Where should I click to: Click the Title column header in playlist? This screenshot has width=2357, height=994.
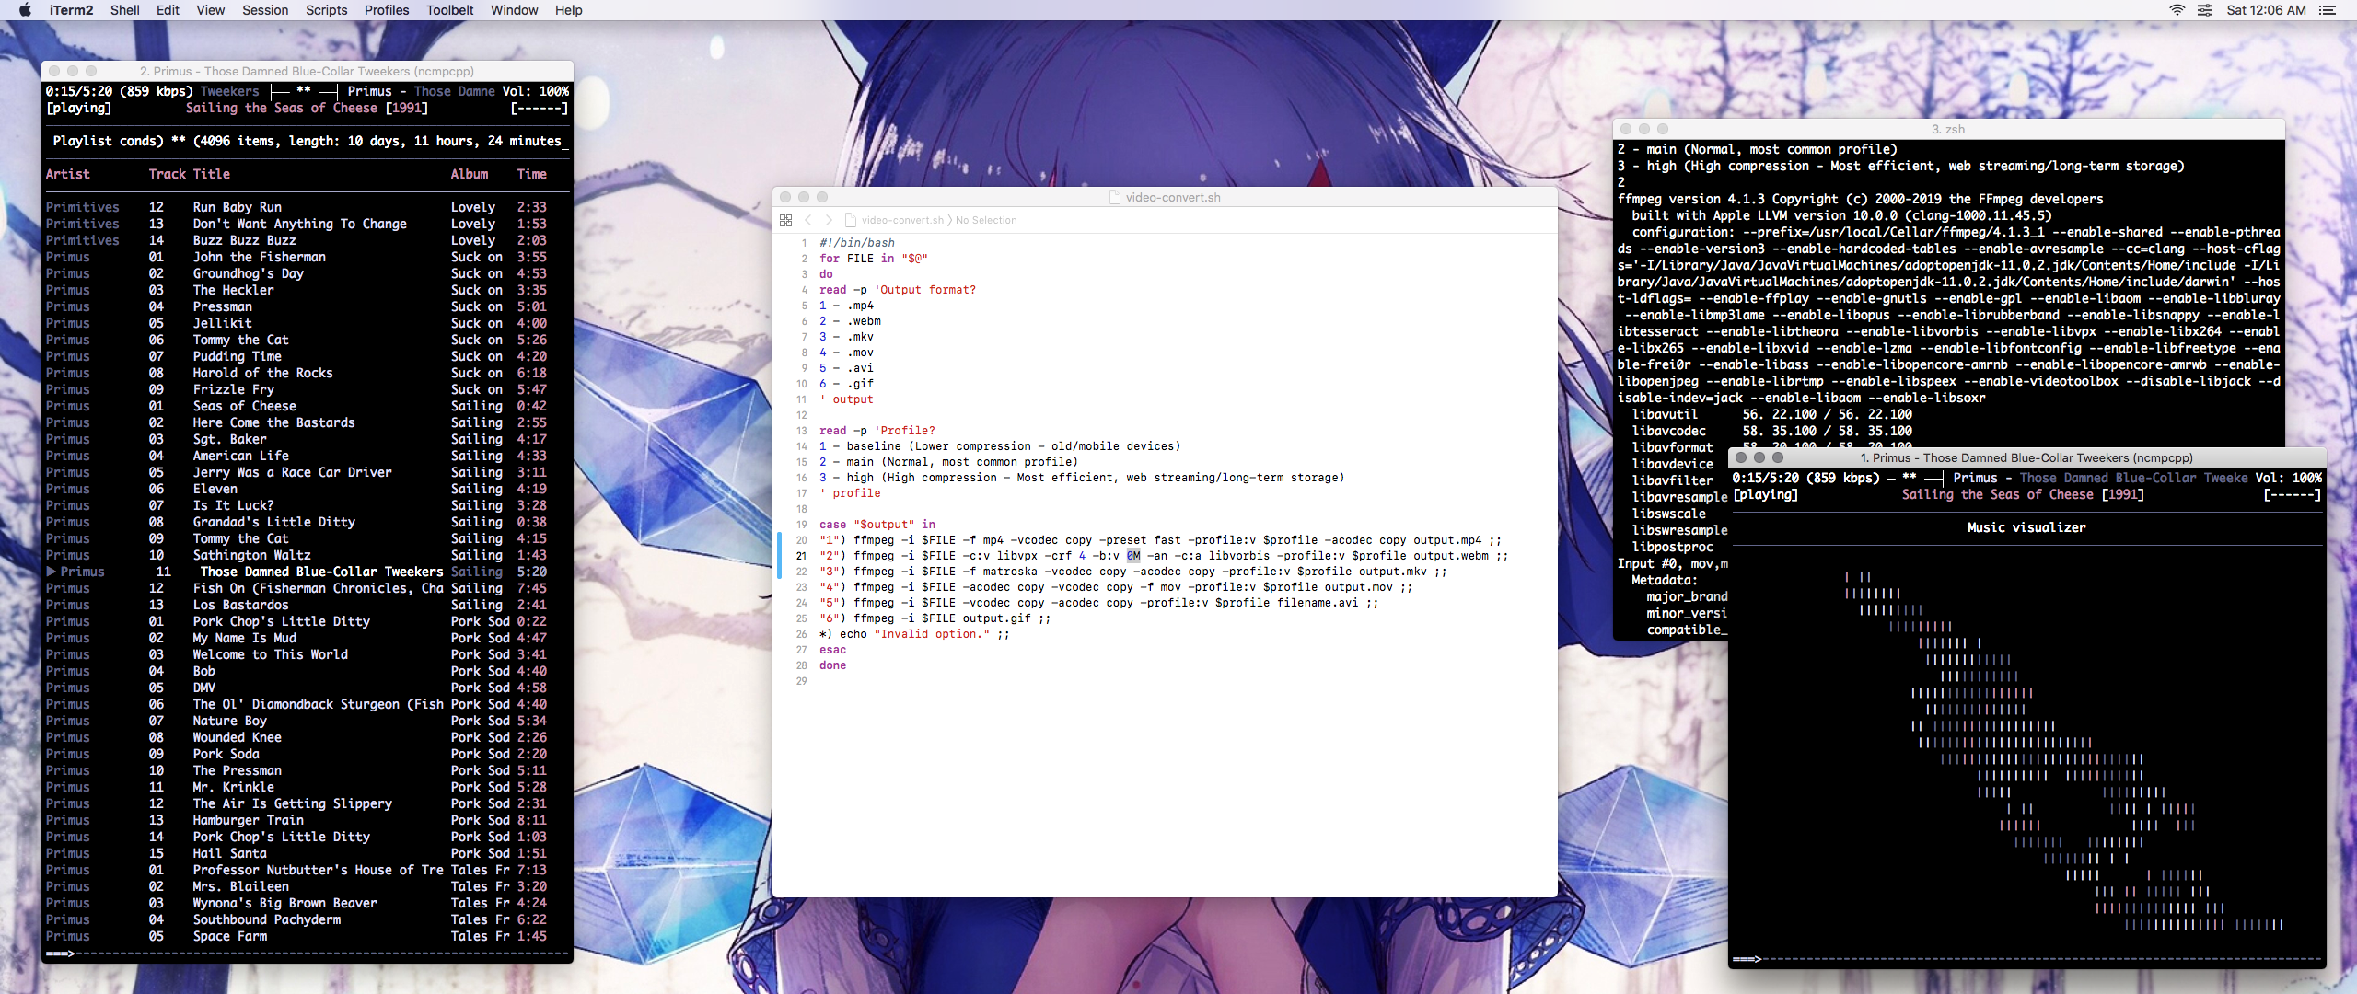pos(212,174)
